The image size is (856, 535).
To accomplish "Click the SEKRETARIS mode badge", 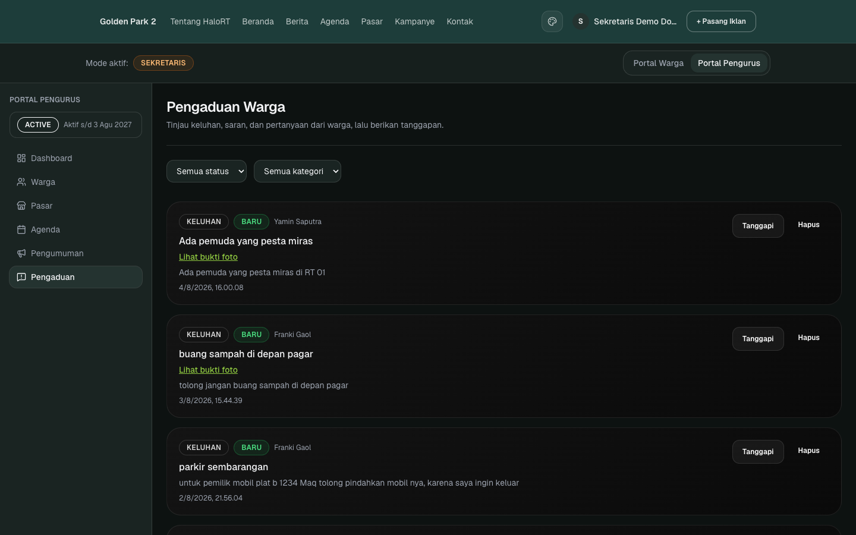I will point(163,63).
